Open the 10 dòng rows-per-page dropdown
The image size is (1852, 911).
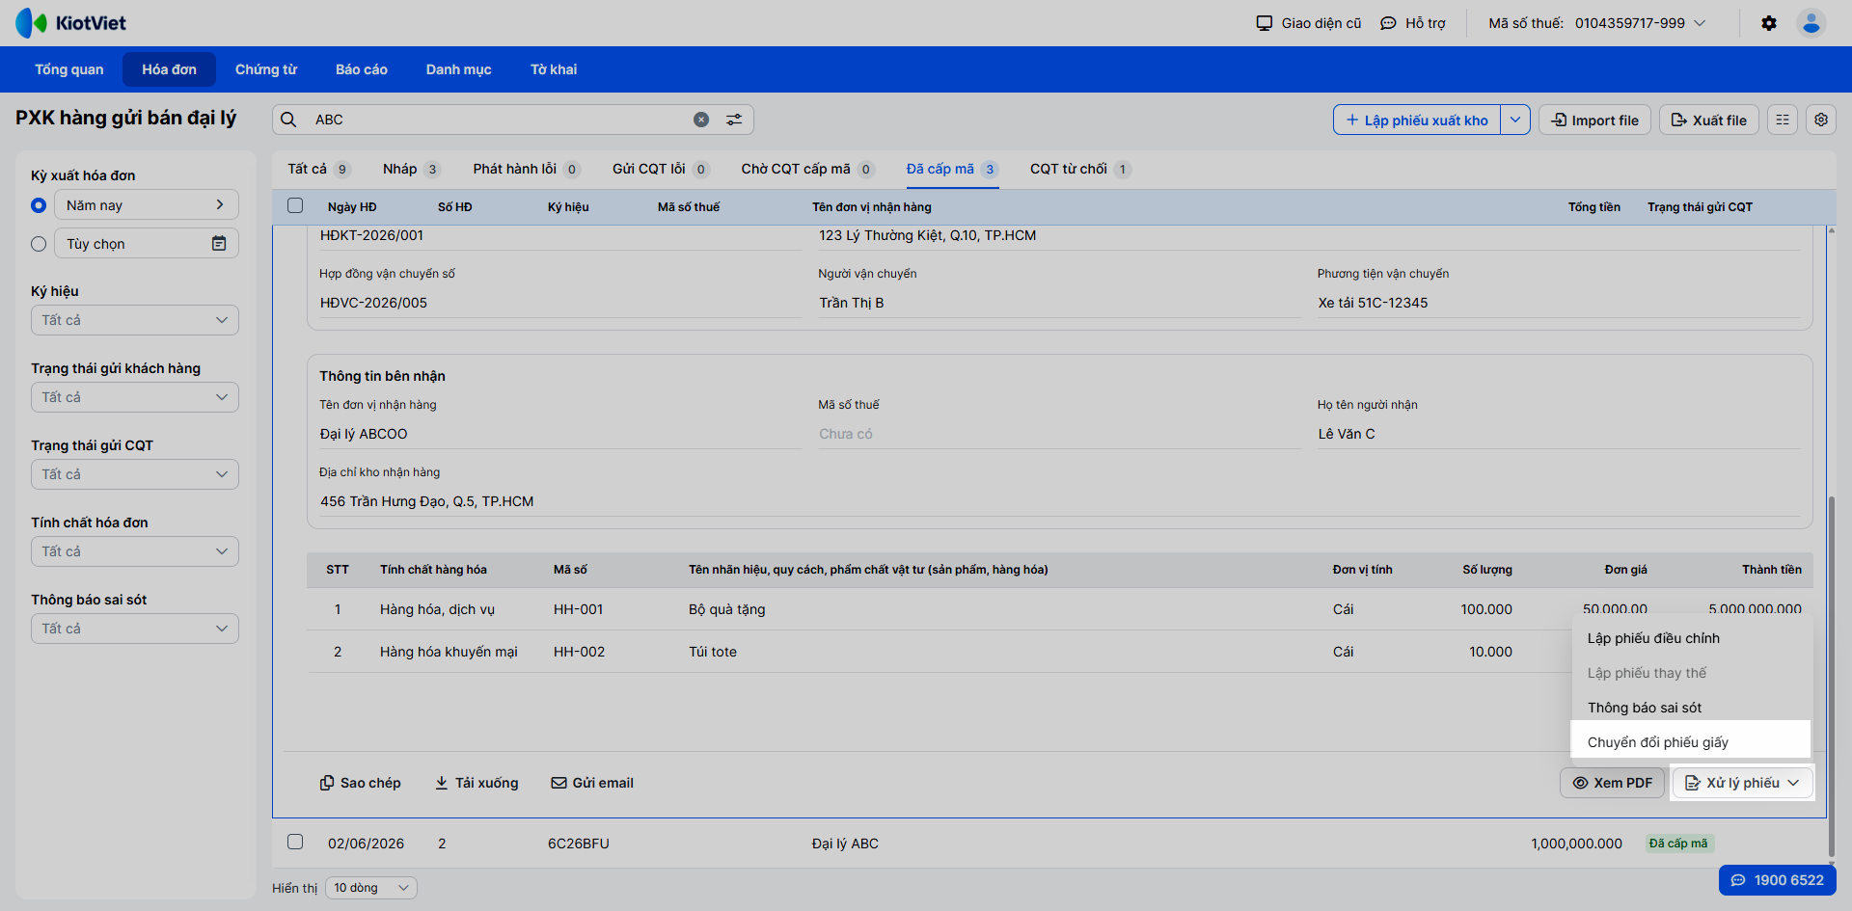(x=371, y=888)
